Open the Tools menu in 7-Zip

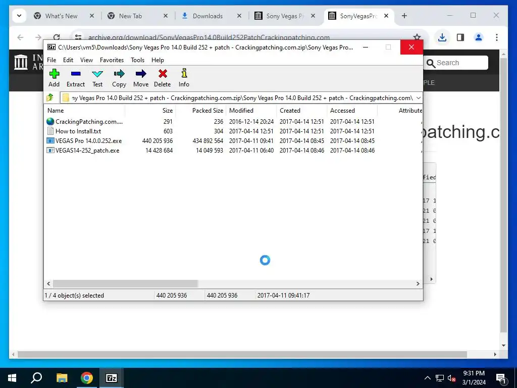click(x=137, y=60)
